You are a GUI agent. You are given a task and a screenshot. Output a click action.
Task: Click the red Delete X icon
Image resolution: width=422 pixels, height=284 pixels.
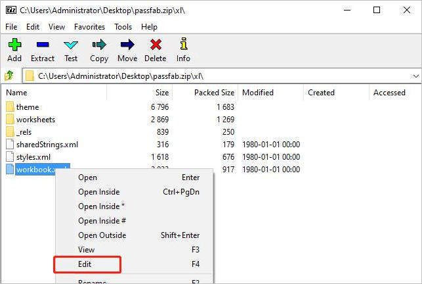click(x=156, y=45)
